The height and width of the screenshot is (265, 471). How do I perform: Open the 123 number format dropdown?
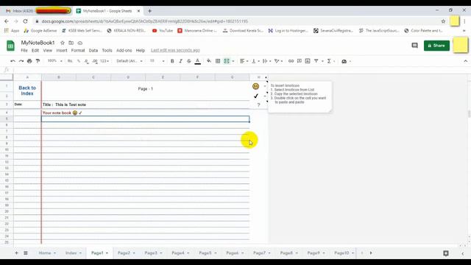[x=105, y=61]
